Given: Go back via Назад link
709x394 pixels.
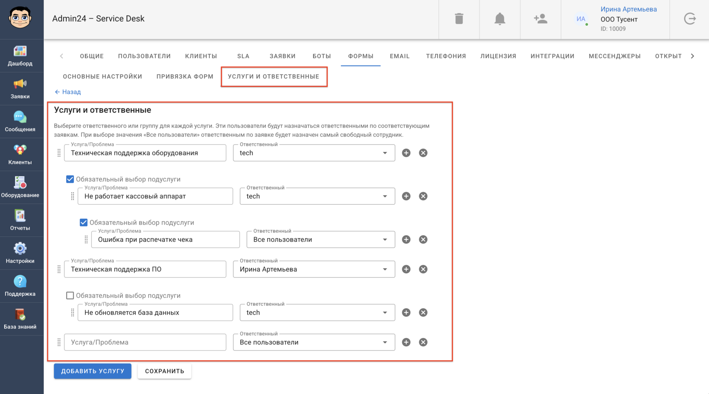Looking at the screenshot, I should click(68, 92).
